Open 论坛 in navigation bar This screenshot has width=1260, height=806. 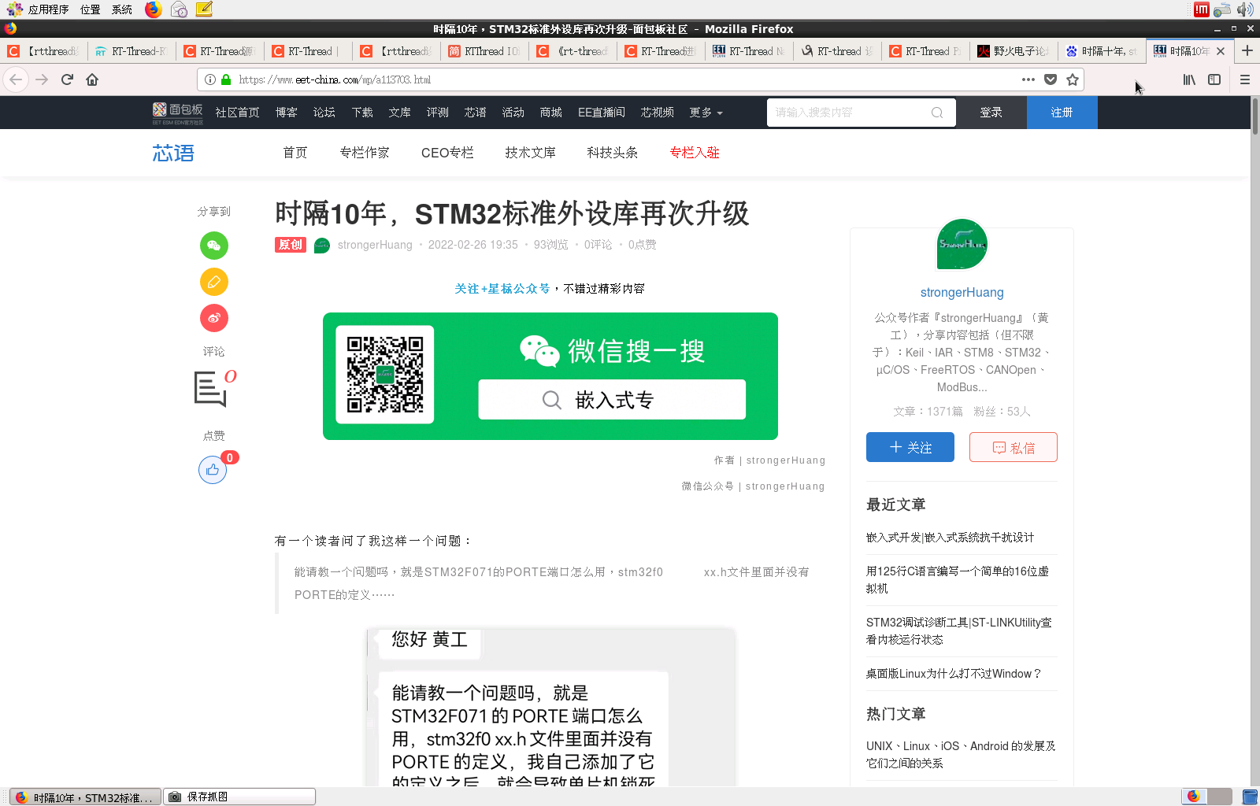(x=324, y=113)
